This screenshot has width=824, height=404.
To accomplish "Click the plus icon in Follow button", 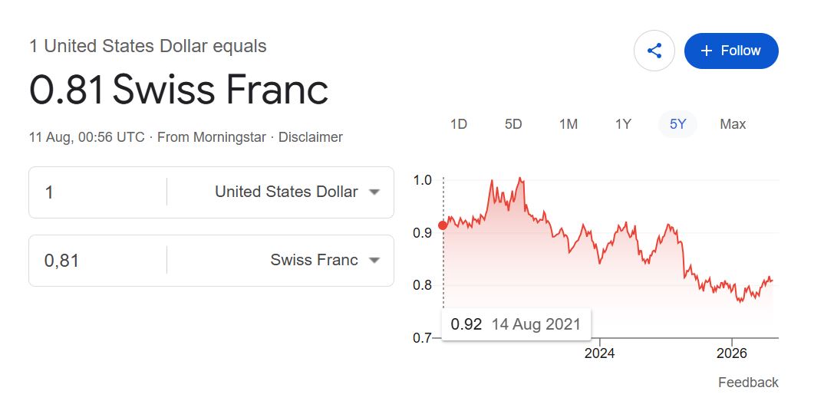I will point(707,51).
